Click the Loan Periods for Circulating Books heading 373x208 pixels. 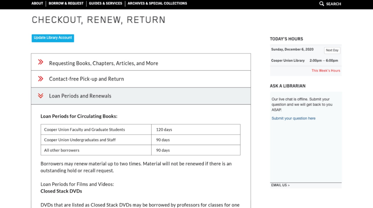[79, 116]
